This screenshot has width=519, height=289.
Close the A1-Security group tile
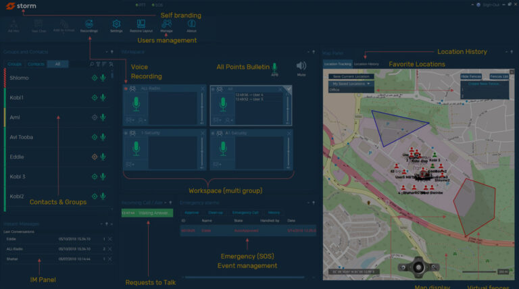(x=289, y=133)
